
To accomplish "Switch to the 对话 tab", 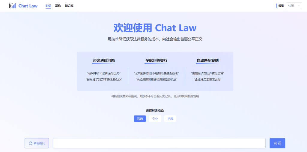I will point(48,6).
